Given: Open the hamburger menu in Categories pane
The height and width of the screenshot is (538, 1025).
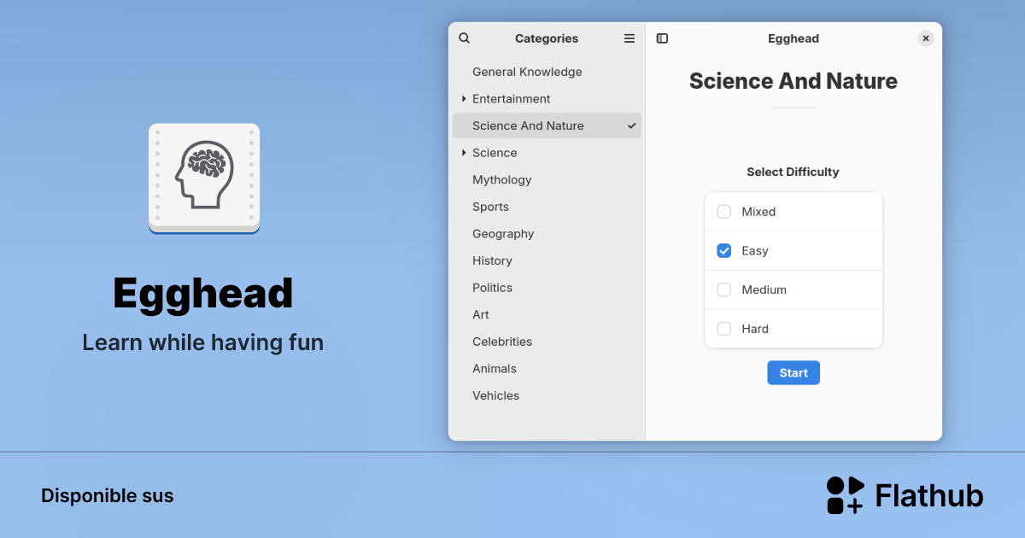Looking at the screenshot, I should pyautogui.click(x=630, y=38).
